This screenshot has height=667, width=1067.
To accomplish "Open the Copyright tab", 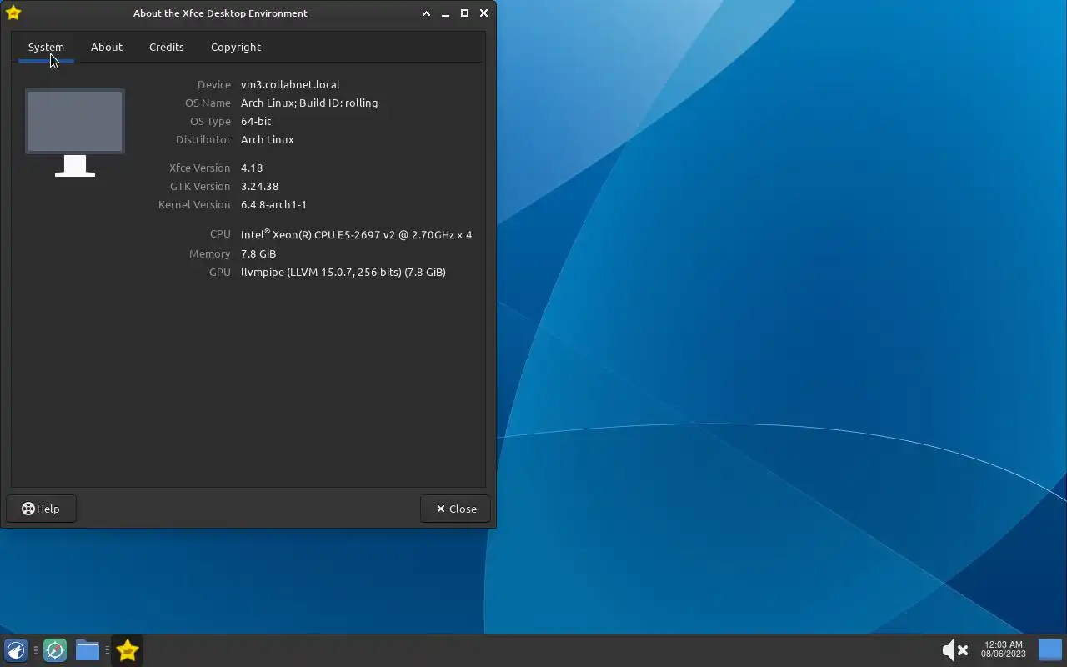I will tap(236, 47).
